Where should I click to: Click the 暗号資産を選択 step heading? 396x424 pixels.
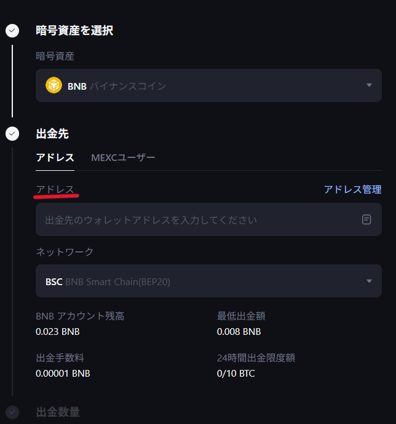(74, 30)
